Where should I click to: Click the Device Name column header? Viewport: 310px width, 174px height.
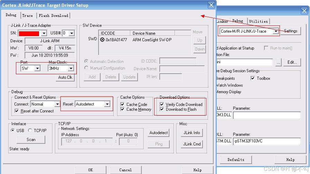coord(152,33)
